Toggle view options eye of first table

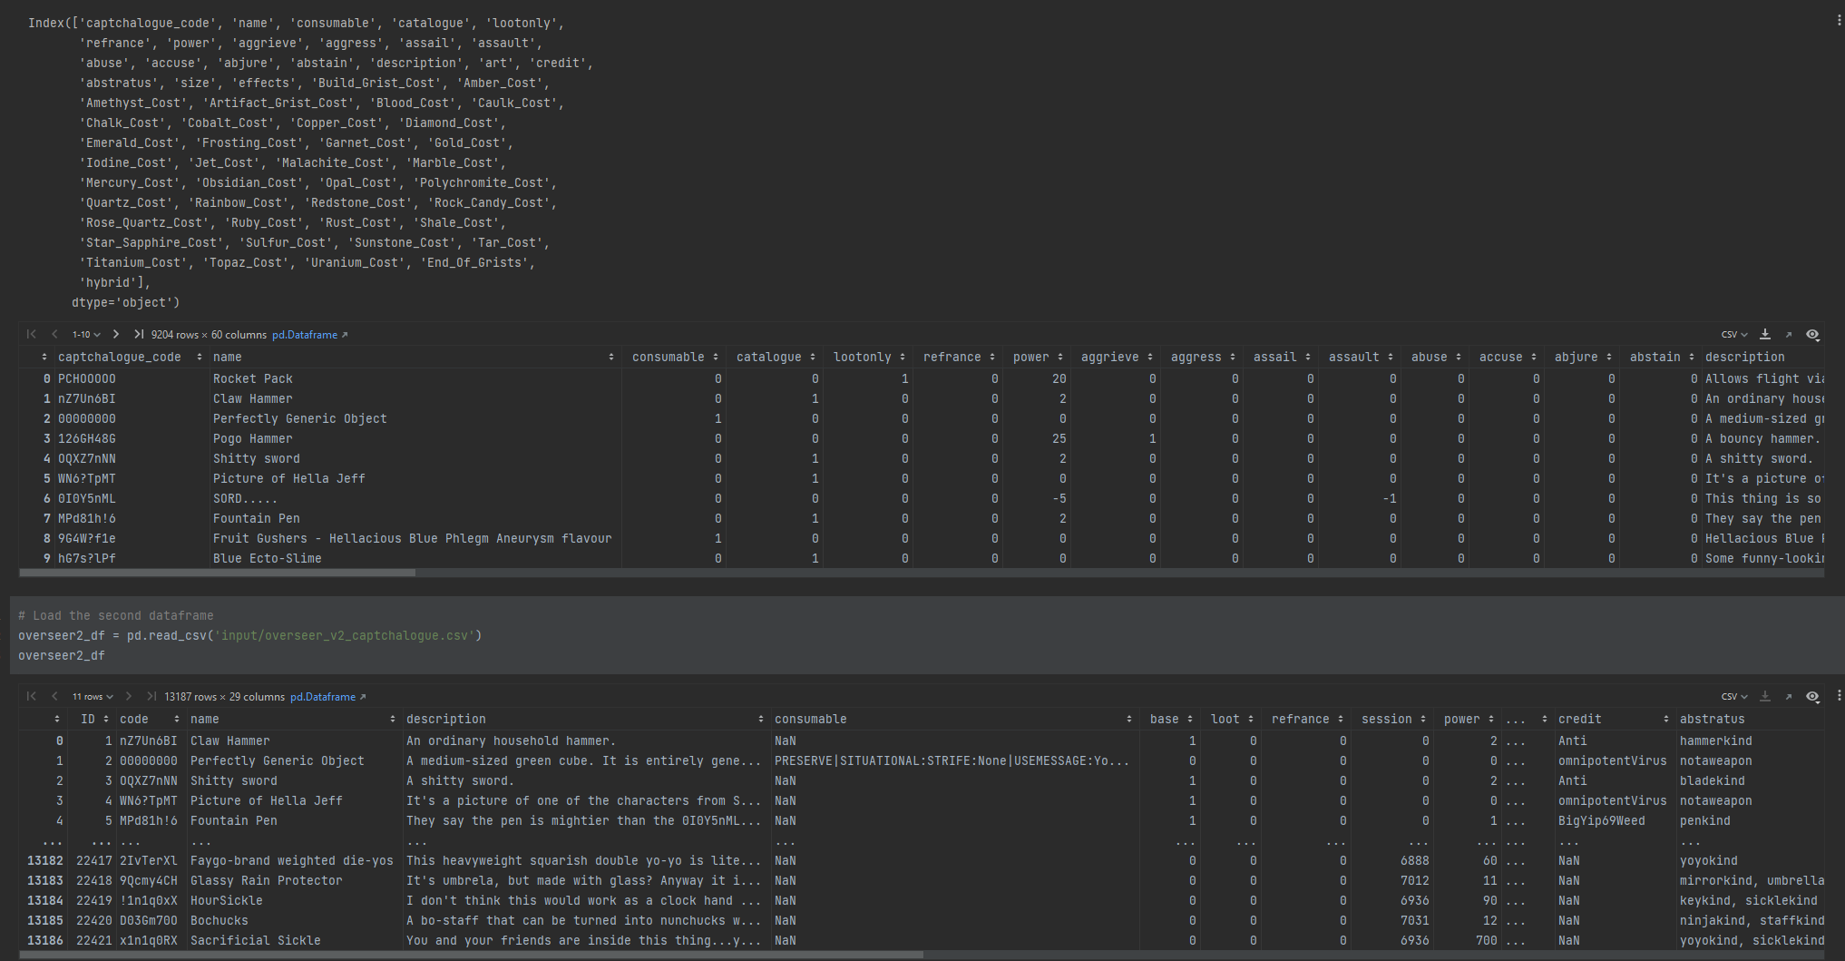(x=1812, y=334)
